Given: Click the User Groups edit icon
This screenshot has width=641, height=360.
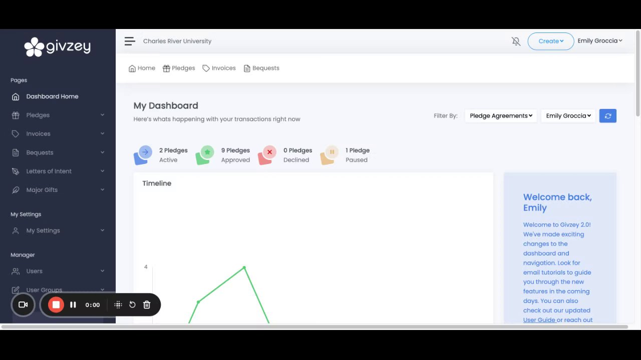Looking at the screenshot, I should click(x=16, y=290).
